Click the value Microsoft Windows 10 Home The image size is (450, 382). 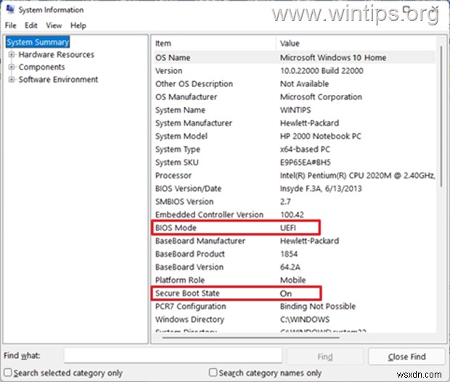pos(333,57)
